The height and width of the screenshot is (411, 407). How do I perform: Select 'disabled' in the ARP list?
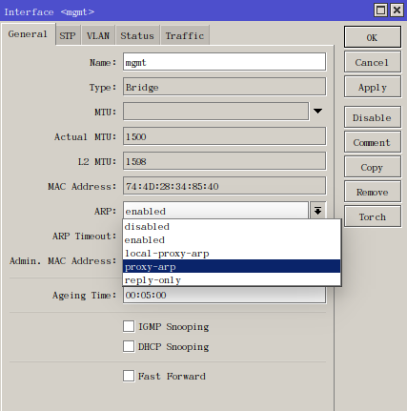pyautogui.click(x=232, y=227)
